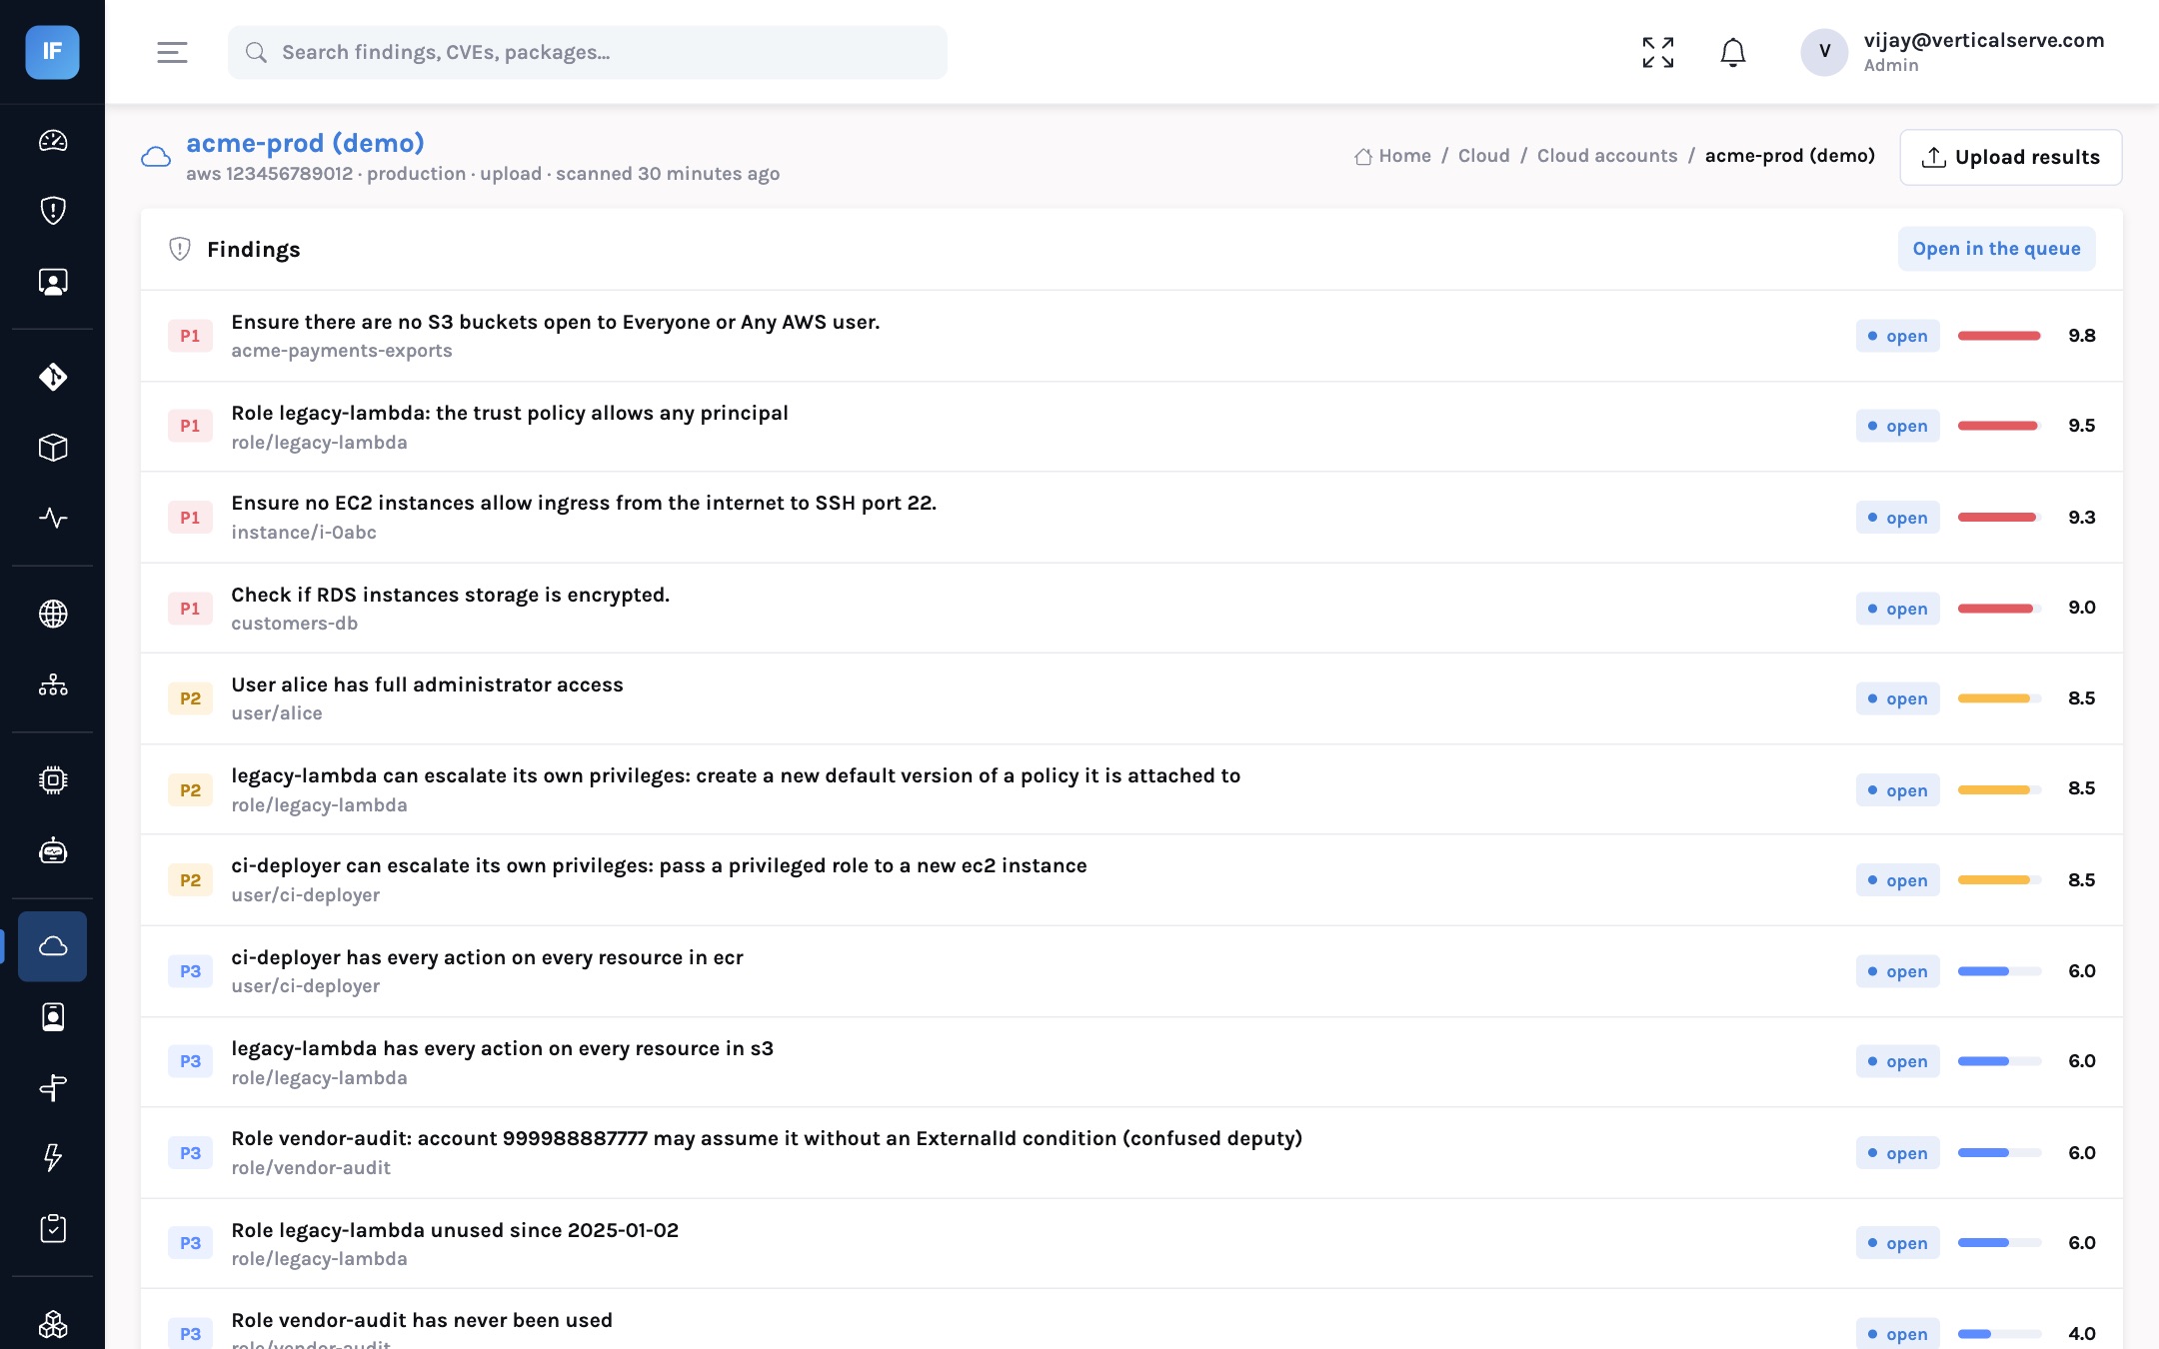Enter fullscreen with the expand icon
Image resolution: width=2159 pixels, height=1349 pixels.
click(1658, 52)
